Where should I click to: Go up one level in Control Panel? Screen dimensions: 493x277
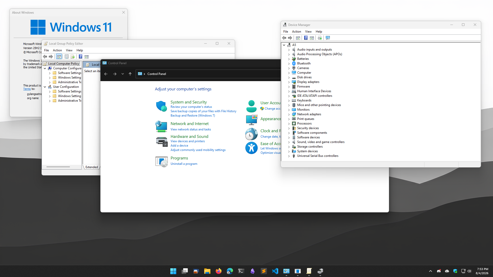pos(130,74)
